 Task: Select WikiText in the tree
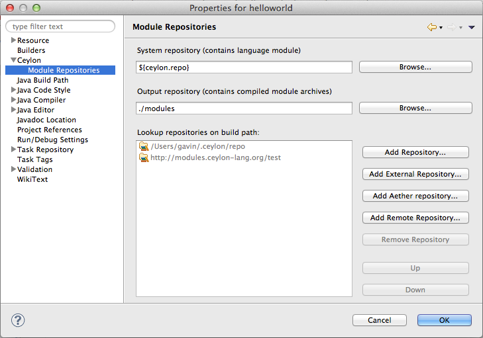click(x=32, y=179)
